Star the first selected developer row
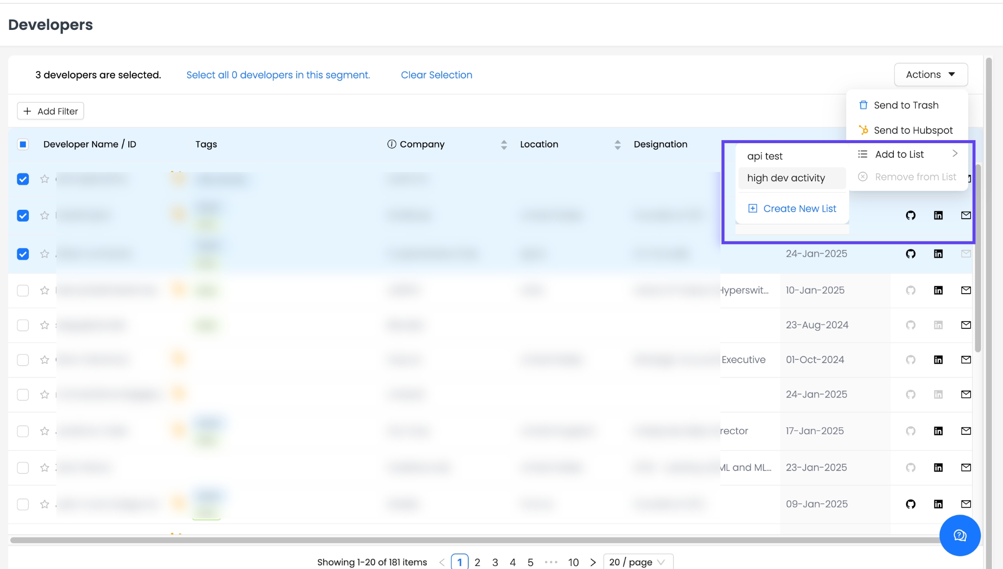Viewport: 1003px width, 569px height. (x=45, y=179)
